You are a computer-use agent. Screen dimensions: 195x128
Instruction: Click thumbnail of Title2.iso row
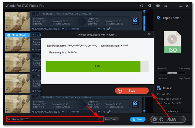pos(17,21)
